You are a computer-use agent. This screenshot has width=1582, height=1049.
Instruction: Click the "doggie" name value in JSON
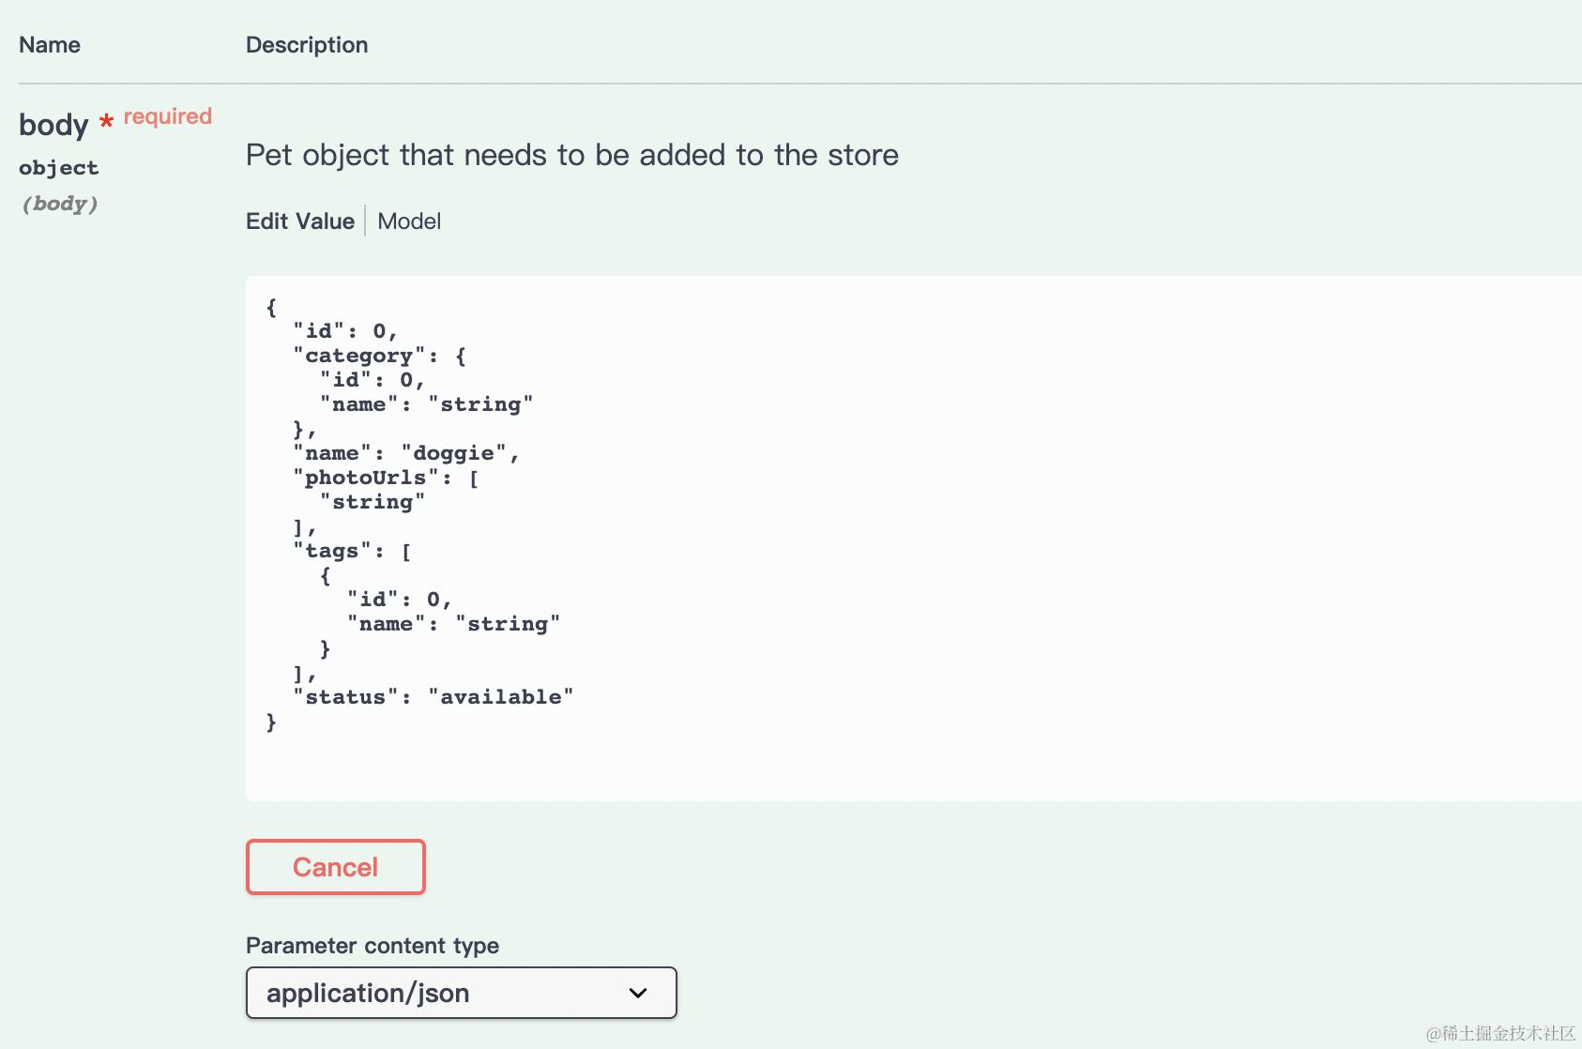click(x=453, y=453)
